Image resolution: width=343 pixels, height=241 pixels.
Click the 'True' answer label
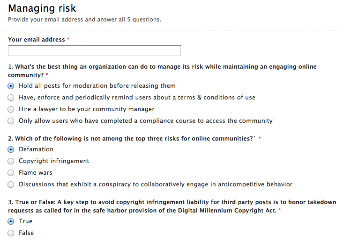pyautogui.click(x=26, y=221)
